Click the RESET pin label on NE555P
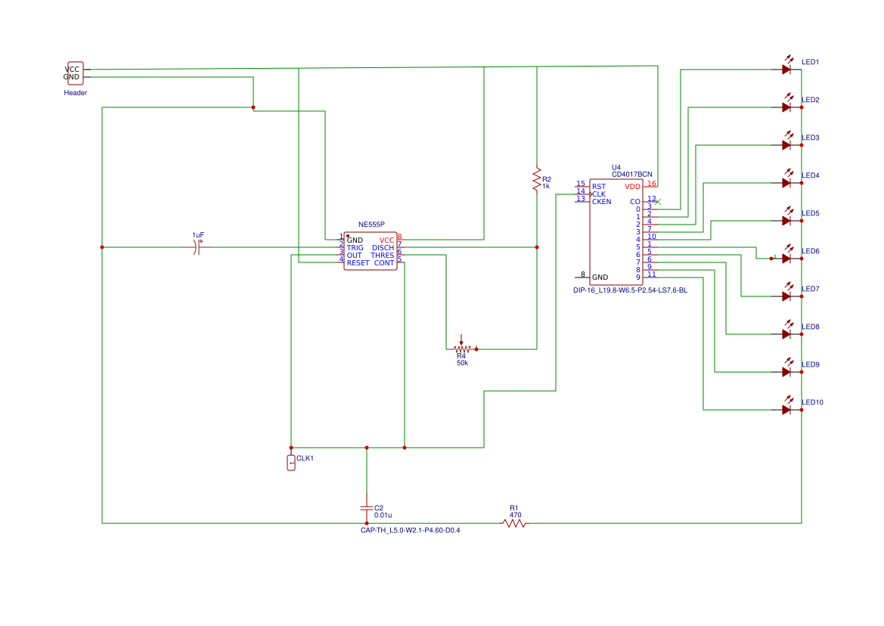This screenshot has width=884, height=626. pyautogui.click(x=358, y=262)
